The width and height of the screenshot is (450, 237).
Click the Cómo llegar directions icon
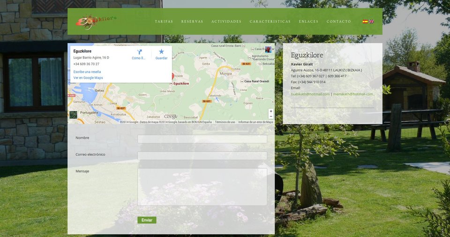[139, 52]
